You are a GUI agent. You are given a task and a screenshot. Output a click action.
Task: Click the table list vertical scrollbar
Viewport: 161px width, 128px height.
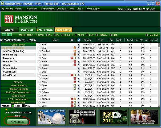[159, 75]
